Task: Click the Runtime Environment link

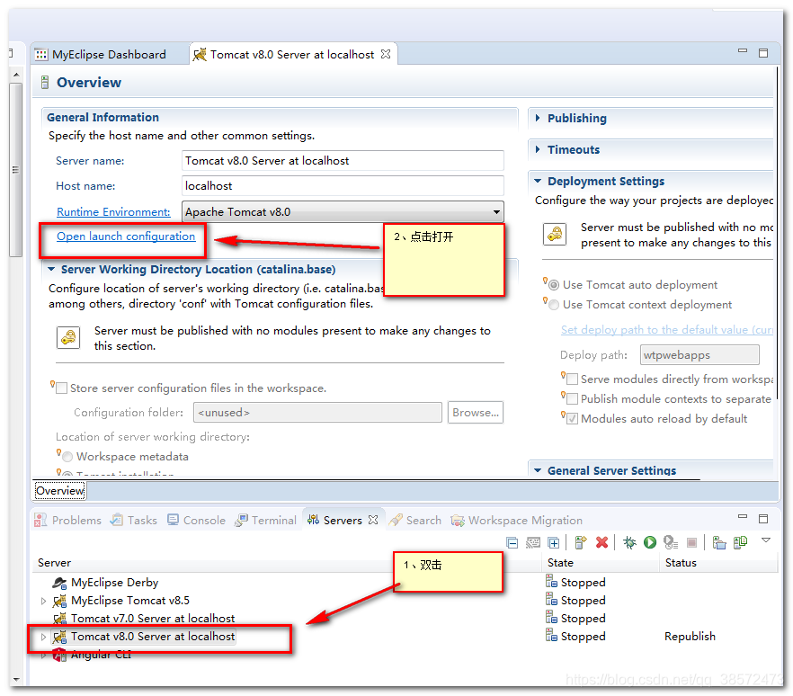Action: [113, 212]
